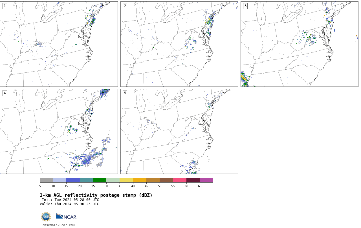Click the maroon 60-65 dBZ swatch

click(x=193, y=180)
